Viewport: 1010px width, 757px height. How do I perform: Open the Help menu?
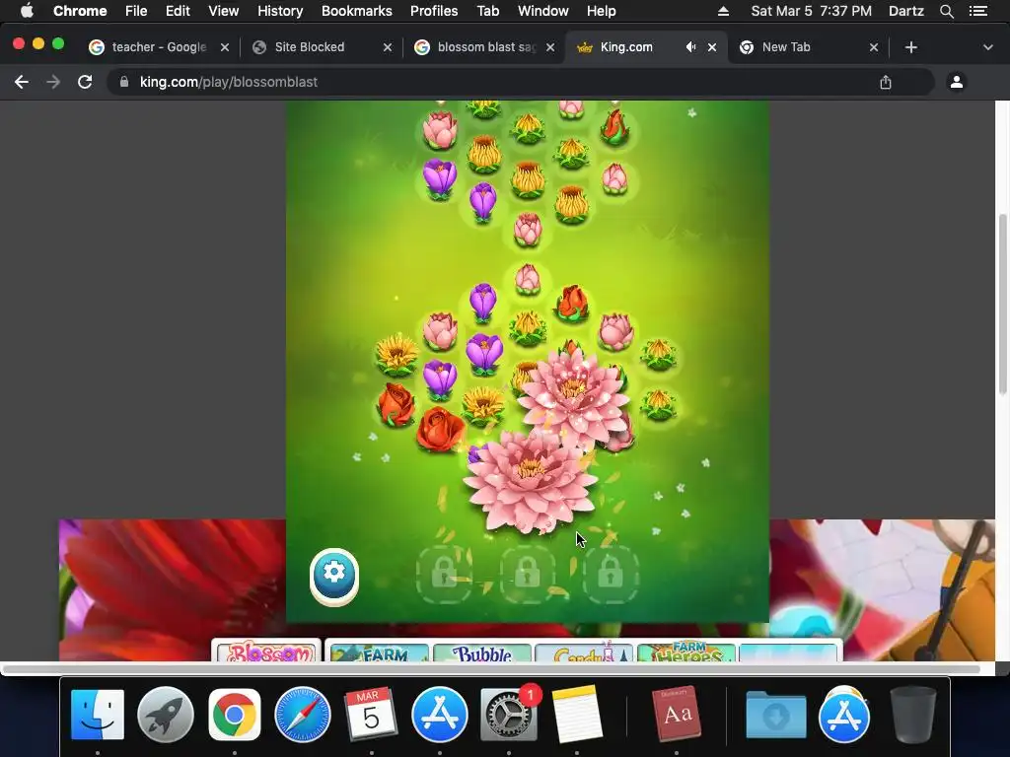pyautogui.click(x=601, y=11)
